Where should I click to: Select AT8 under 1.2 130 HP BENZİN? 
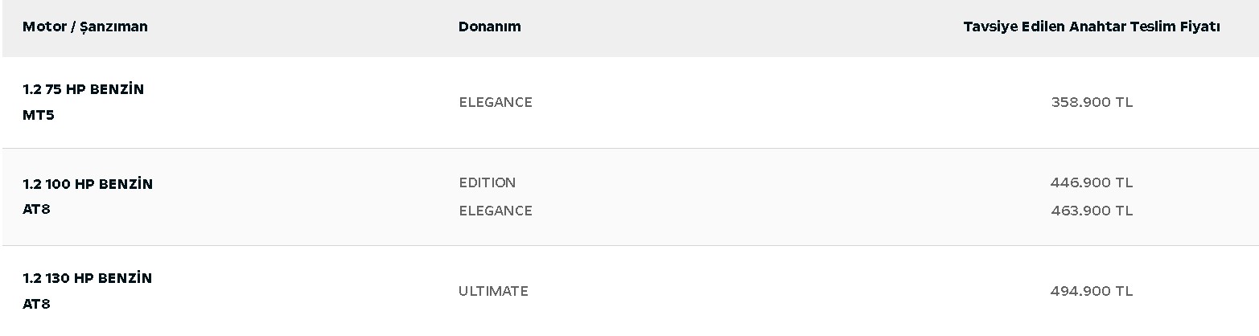pos(36,304)
